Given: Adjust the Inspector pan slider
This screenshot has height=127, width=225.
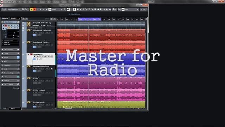Looking at the screenshot, I should tap(13, 35).
